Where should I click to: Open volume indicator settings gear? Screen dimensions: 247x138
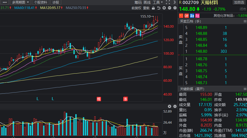pos(175,106)
